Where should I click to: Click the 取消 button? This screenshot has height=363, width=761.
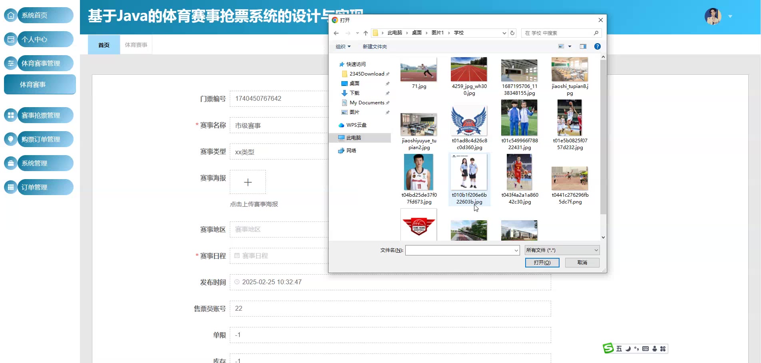pos(582,262)
